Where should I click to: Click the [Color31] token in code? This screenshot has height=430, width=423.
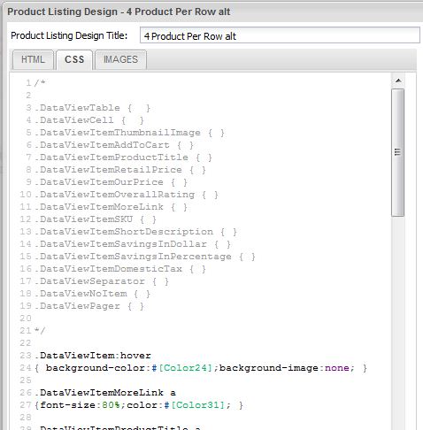[198, 405]
